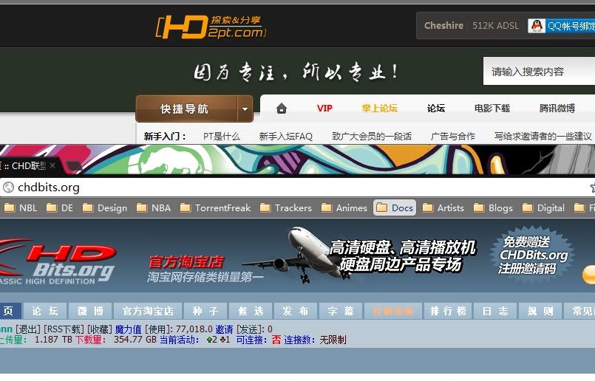Open the NBA bookmark folder
The height and width of the screenshot is (381, 595).
[153, 207]
